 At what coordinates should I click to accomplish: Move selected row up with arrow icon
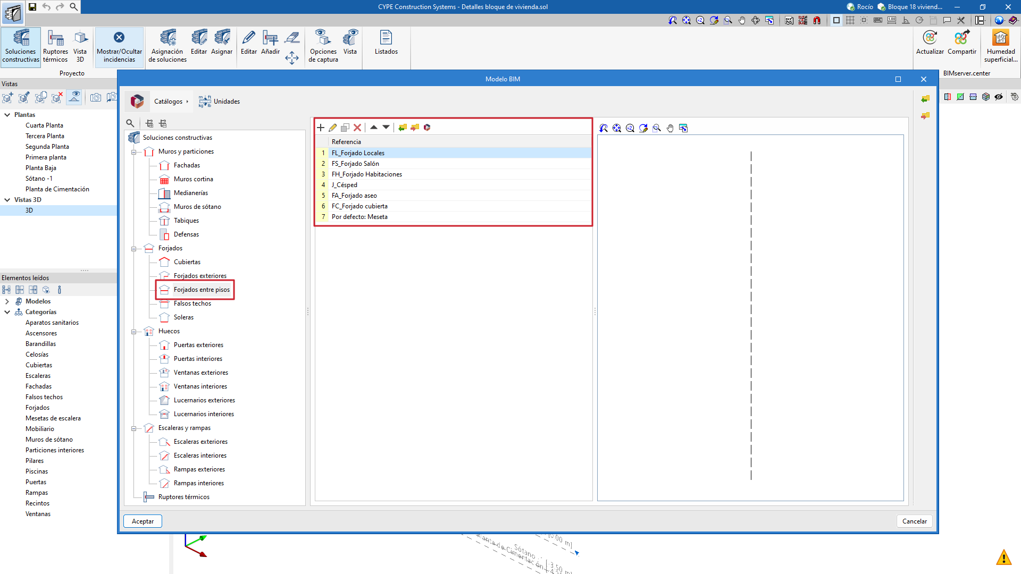click(374, 127)
